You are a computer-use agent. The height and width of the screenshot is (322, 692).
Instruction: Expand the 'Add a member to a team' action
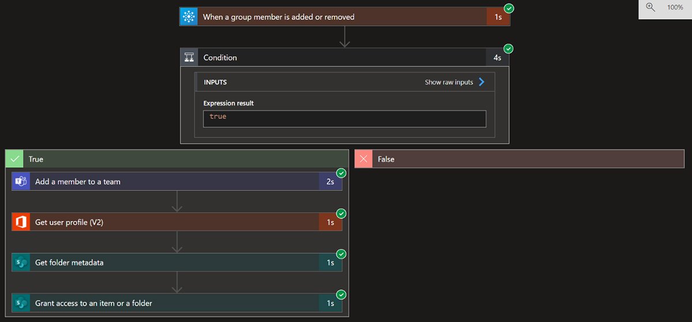click(x=173, y=182)
